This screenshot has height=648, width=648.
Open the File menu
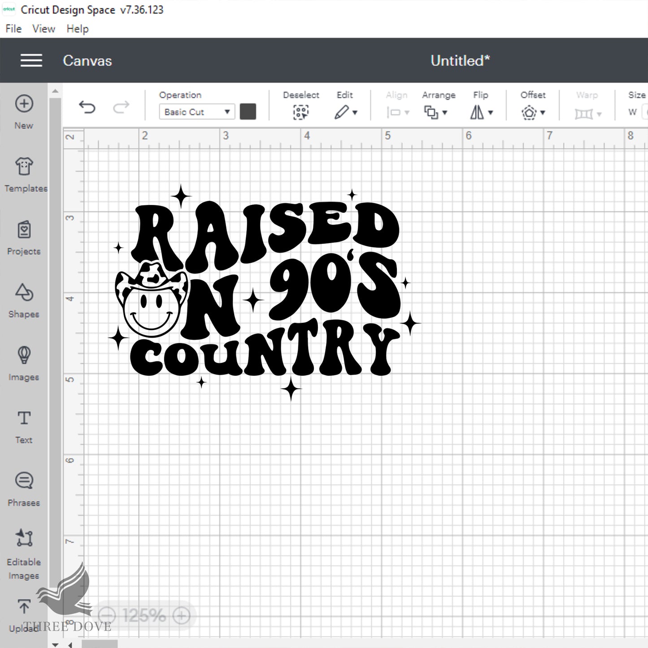[13, 29]
